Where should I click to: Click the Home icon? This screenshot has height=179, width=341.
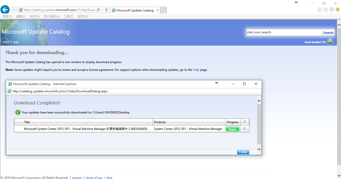coord(319,10)
